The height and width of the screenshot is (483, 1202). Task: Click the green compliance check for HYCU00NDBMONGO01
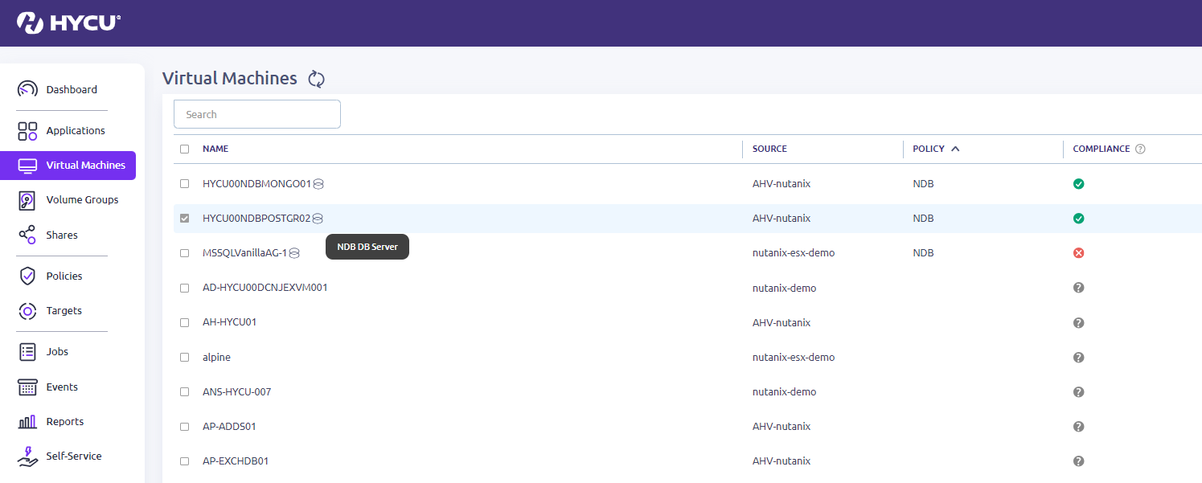(x=1078, y=183)
